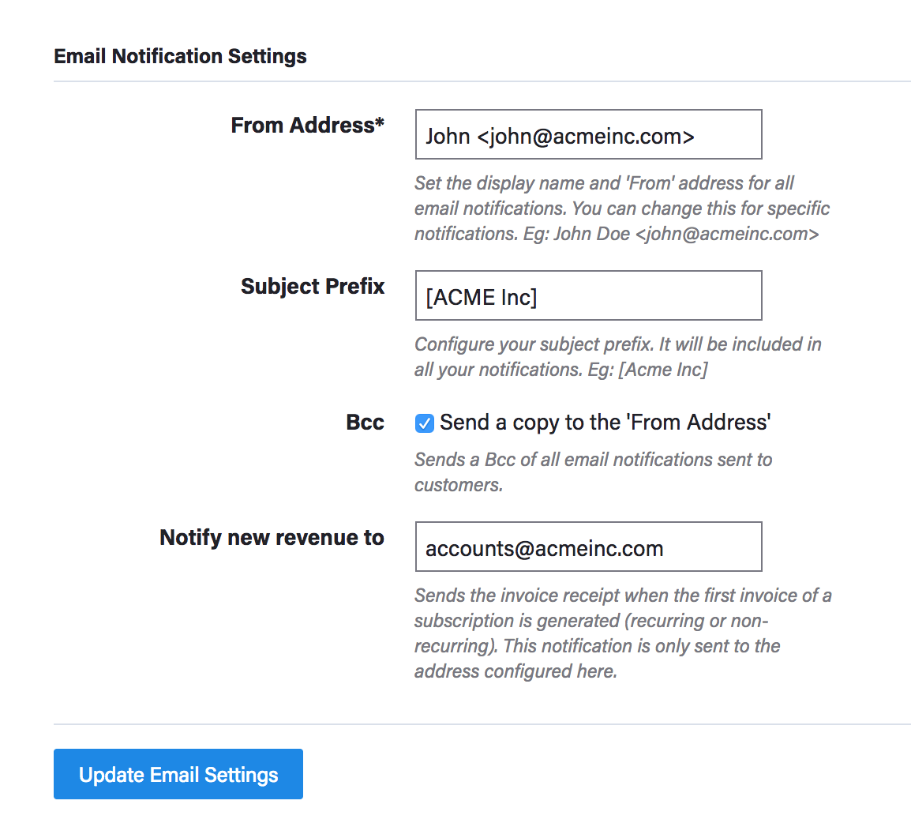911x823 pixels.
Task: Uncheck the Bcc send-a-copy checkbox
Action: [425, 423]
